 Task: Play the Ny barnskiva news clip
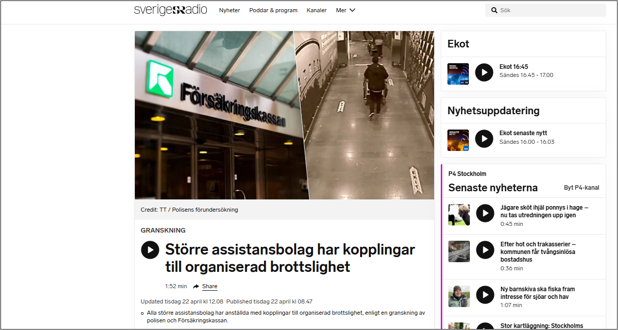coord(485,295)
